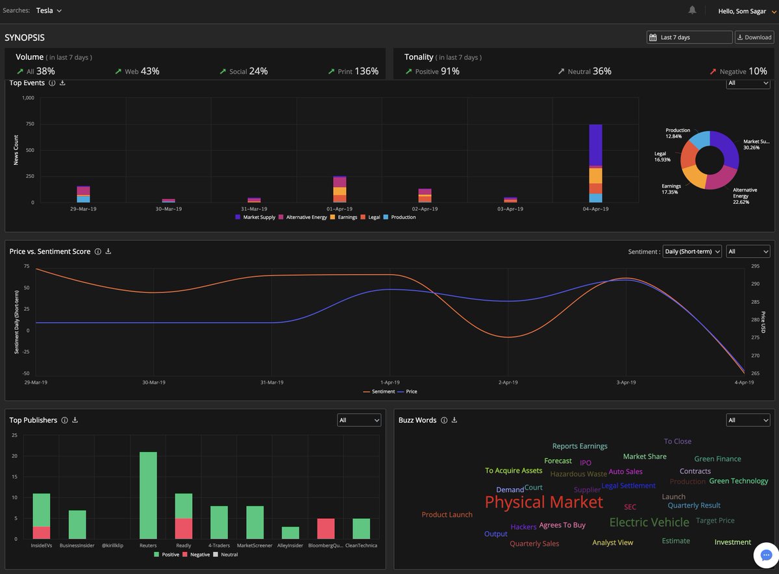779x574 pixels.
Task: Toggle Sentiment line legend
Action: (379, 392)
